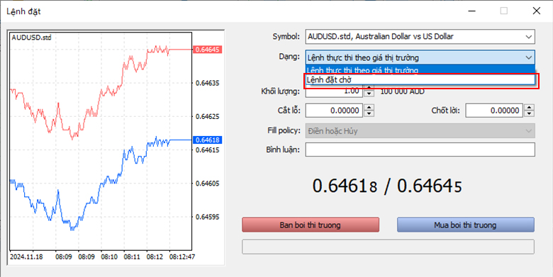Decrease Khối lượng volume with down arrow

(369, 94)
